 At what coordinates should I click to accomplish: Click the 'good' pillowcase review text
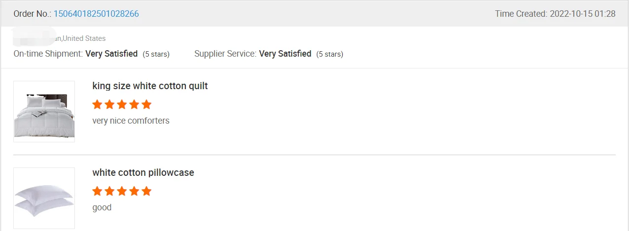click(102, 207)
